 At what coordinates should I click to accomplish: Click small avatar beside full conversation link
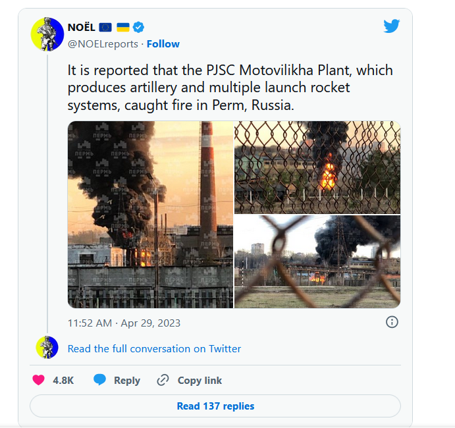tap(47, 348)
